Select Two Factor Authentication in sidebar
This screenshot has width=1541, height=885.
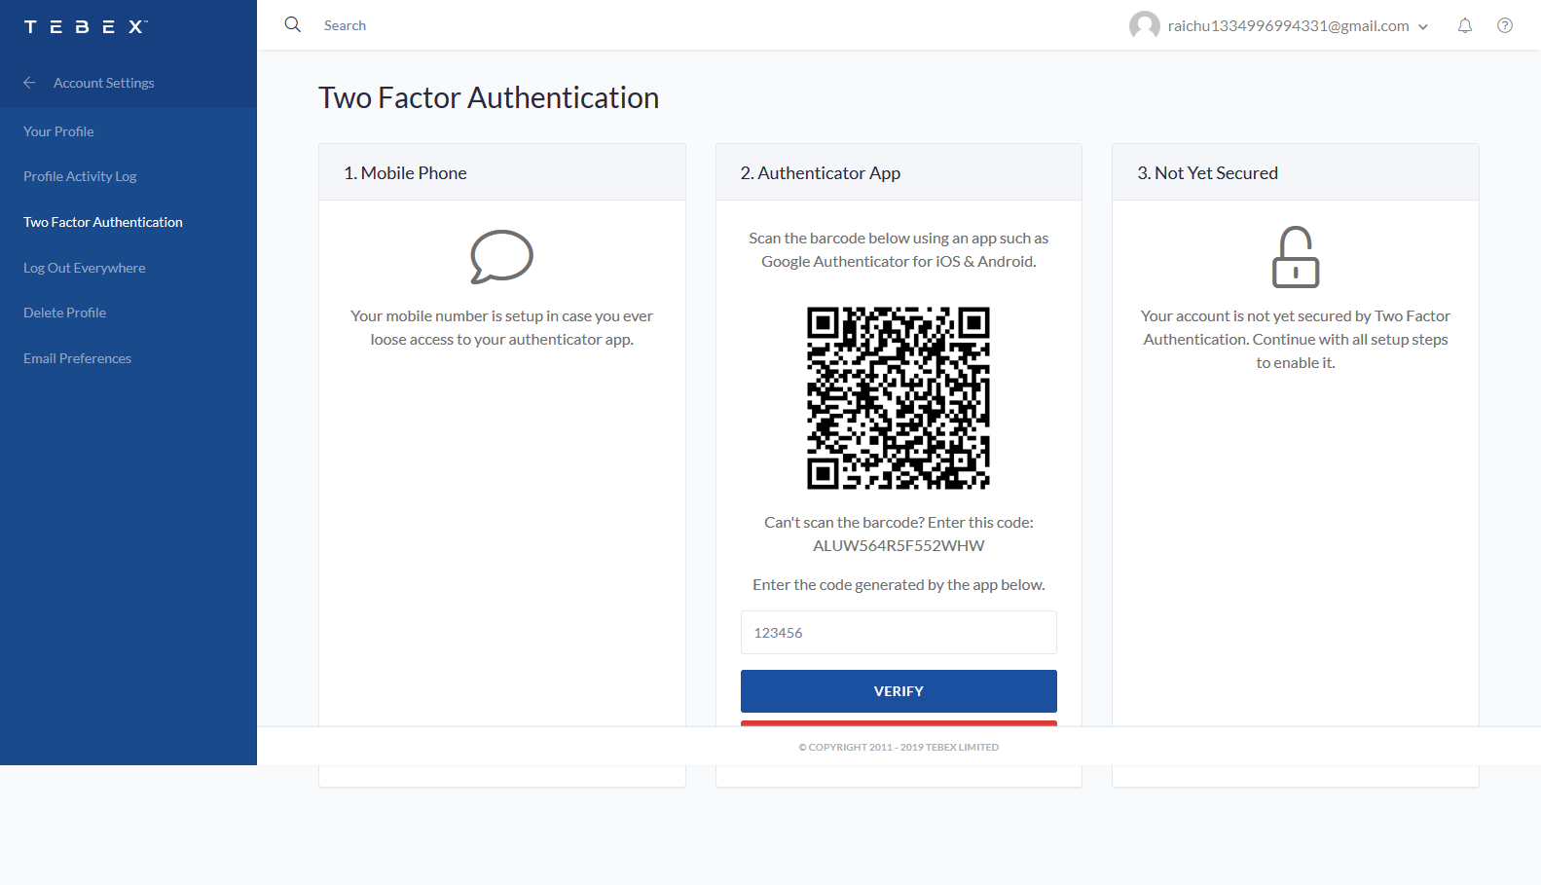tap(103, 222)
